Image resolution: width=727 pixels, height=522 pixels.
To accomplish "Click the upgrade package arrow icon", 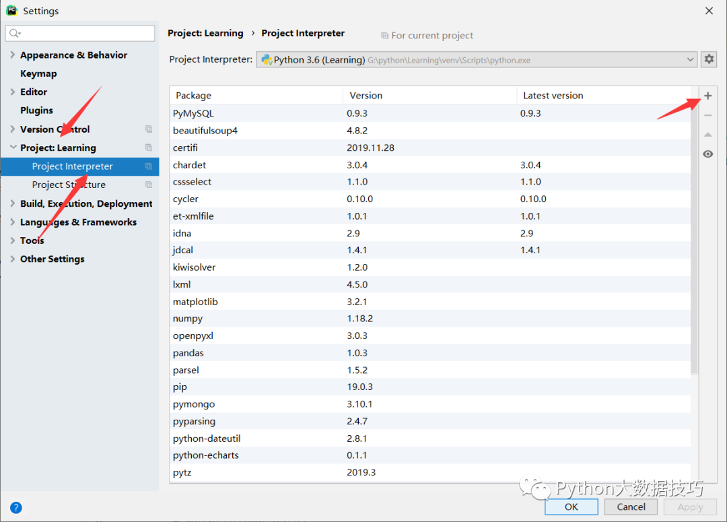I will (707, 135).
